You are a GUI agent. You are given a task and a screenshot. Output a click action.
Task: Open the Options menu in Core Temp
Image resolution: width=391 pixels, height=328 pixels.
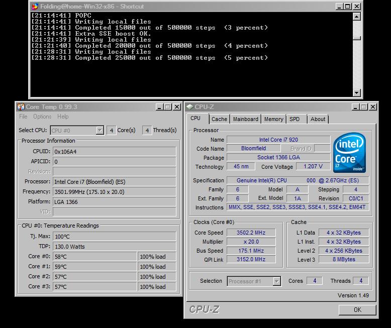pos(42,117)
